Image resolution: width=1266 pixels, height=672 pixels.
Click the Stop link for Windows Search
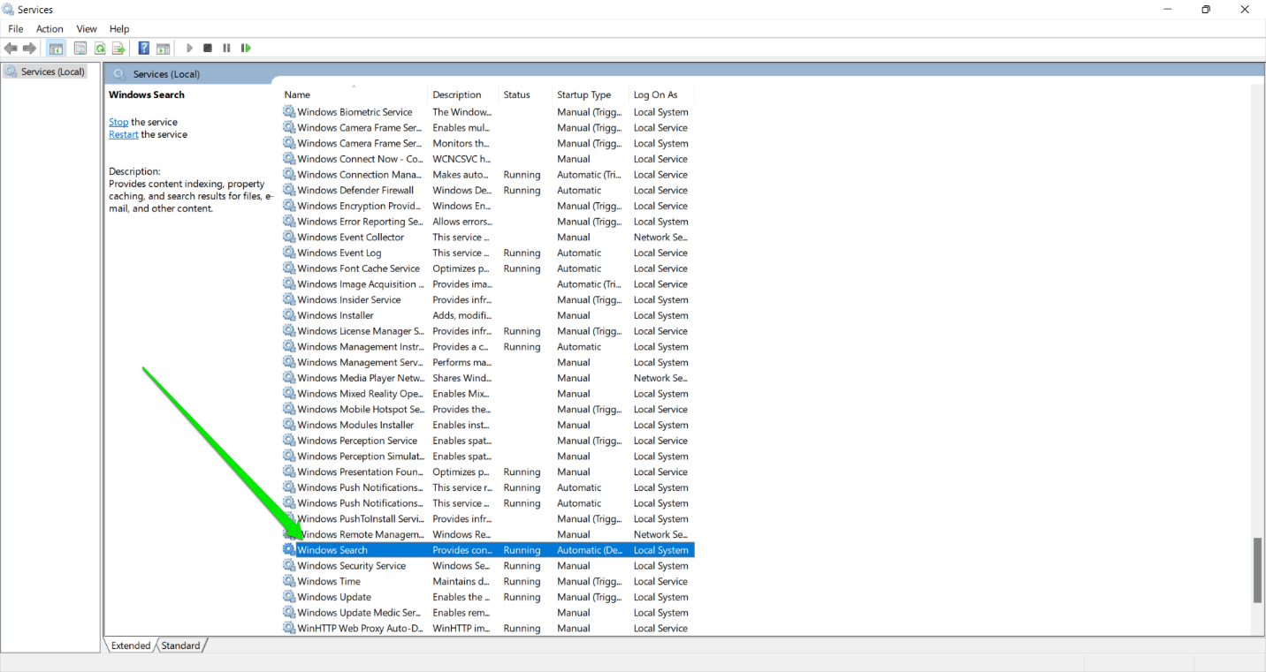[118, 122]
